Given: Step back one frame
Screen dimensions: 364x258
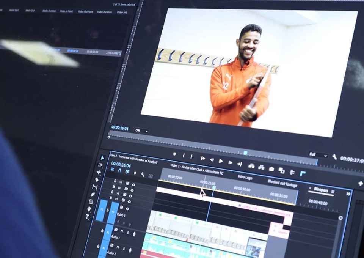Looking at the screenshot, I should (x=212, y=160).
